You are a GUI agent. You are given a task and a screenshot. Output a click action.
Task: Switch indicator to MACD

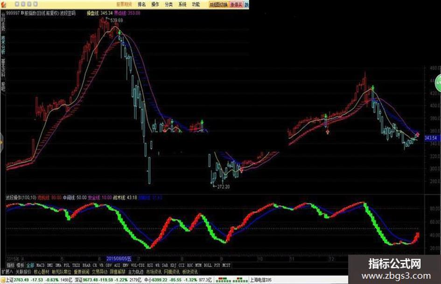pyautogui.click(x=41, y=265)
